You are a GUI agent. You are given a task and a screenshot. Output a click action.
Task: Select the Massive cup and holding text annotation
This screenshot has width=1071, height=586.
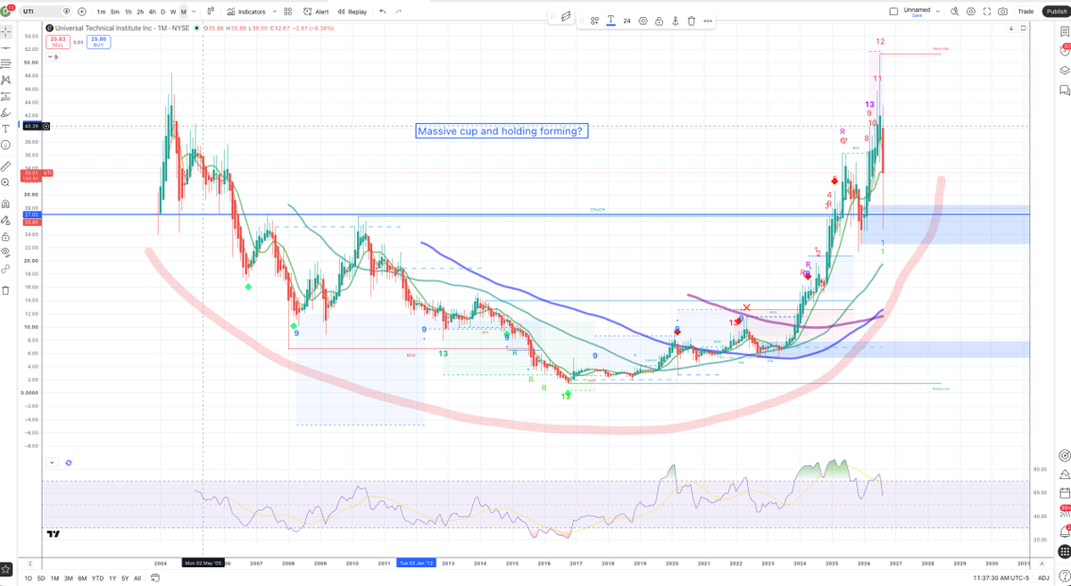[502, 131]
